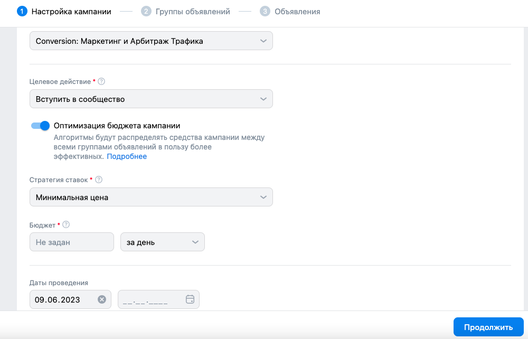The image size is (528, 339).
Task: Open help icon next to Целевое действие
Action: pyautogui.click(x=101, y=81)
